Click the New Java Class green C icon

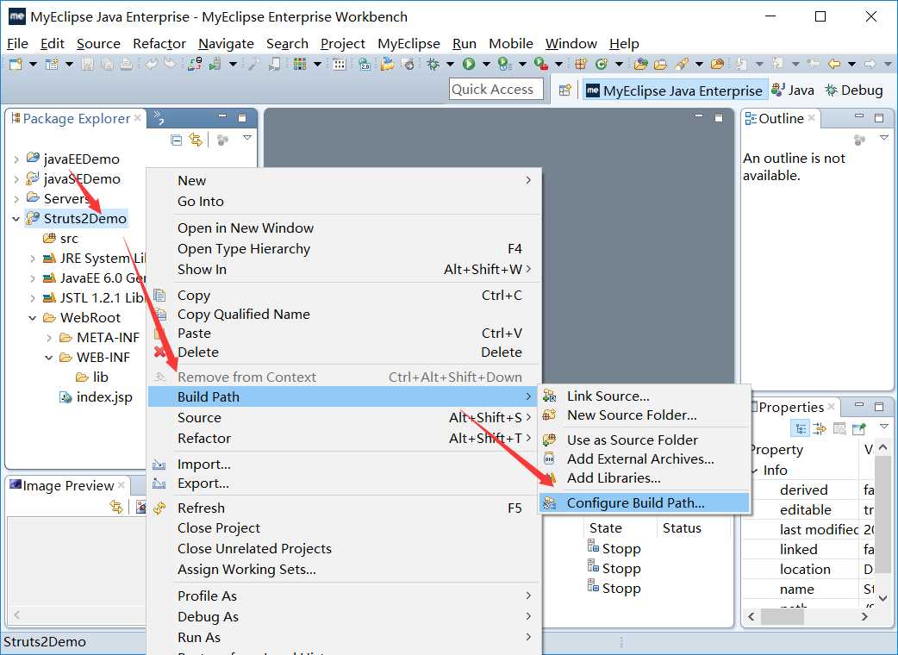601,64
